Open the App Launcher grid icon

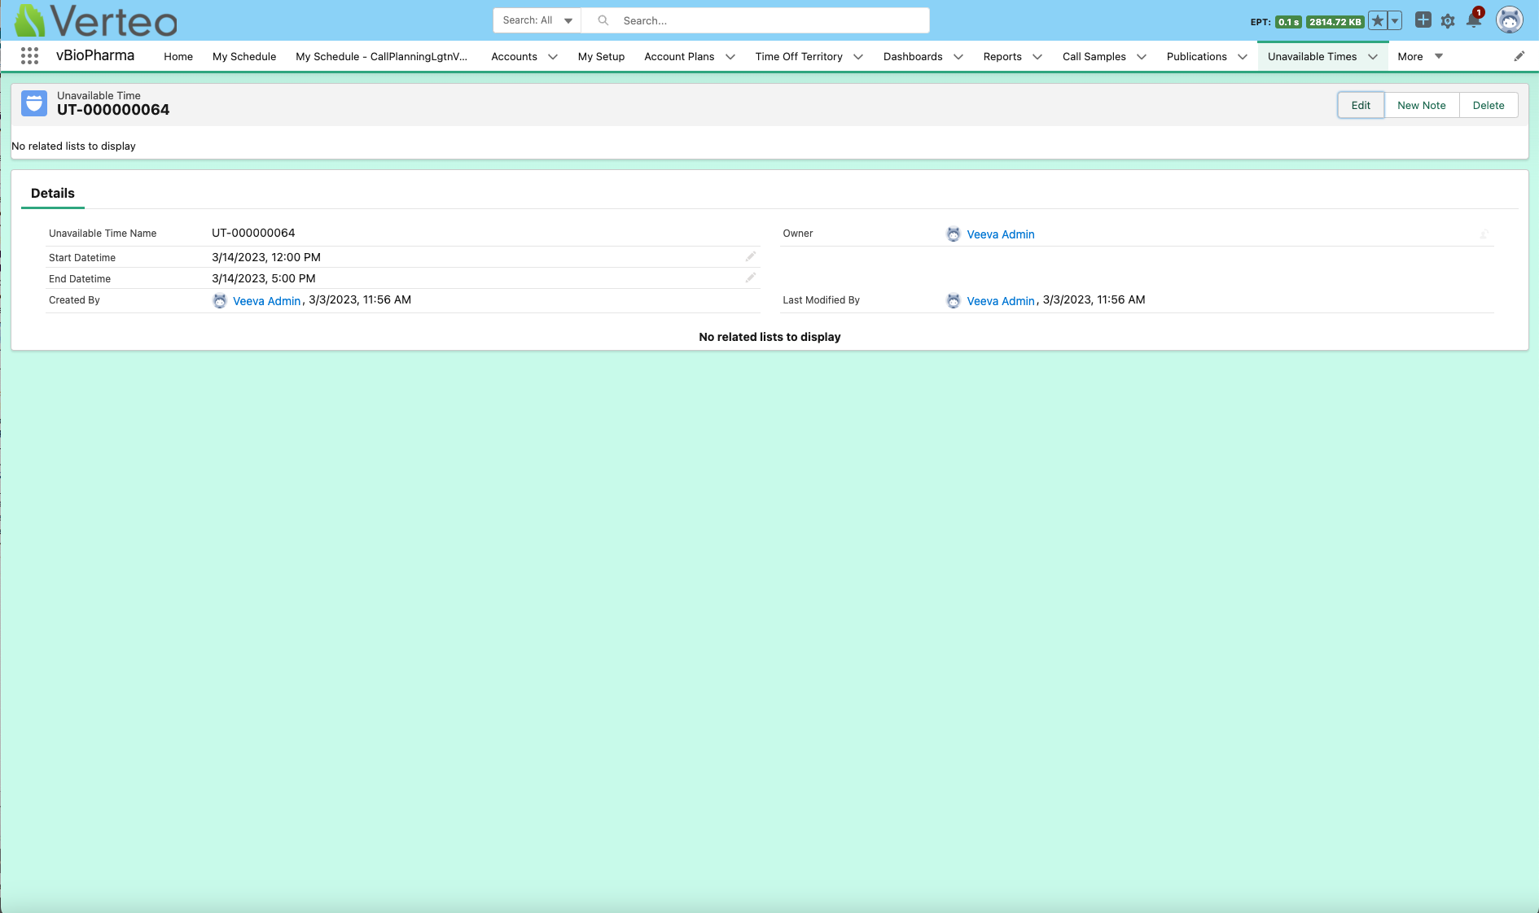point(29,56)
